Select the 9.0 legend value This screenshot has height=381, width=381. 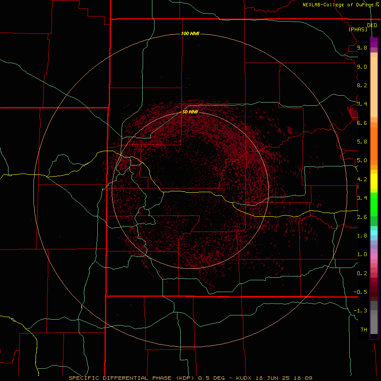[x=362, y=66]
